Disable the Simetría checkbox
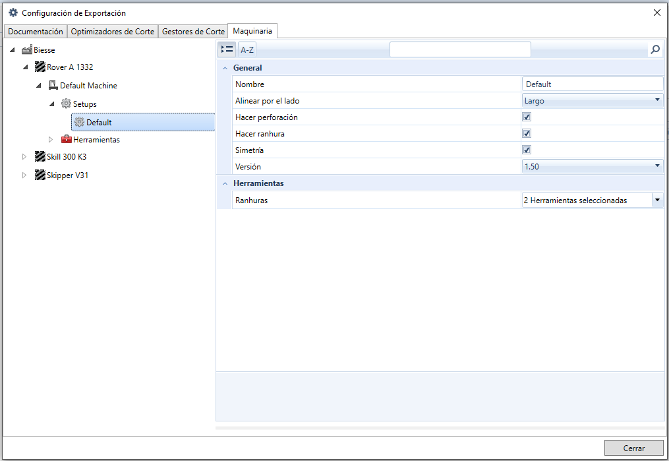The image size is (669, 461). click(527, 150)
